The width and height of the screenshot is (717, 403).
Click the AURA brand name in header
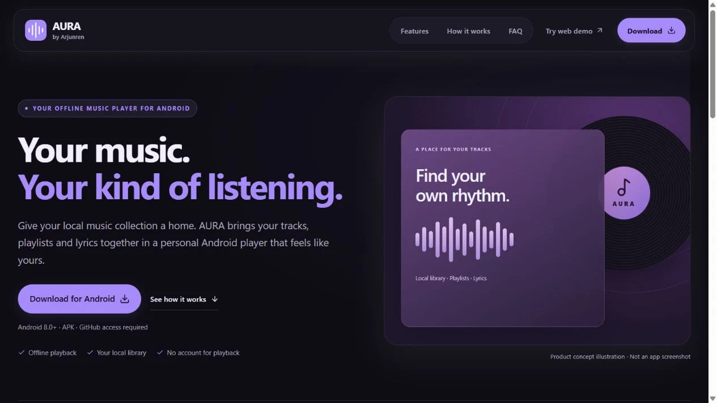tap(66, 26)
